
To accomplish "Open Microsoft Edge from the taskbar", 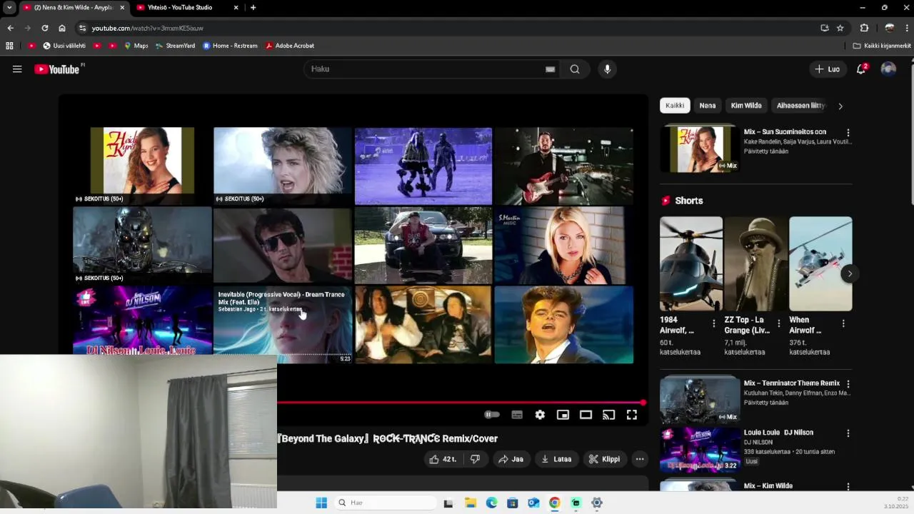I will 491,503.
